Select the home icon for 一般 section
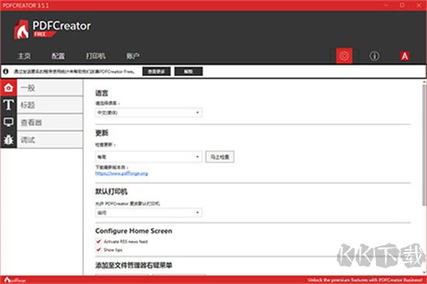The width and height of the screenshot is (427, 284). click(x=9, y=88)
